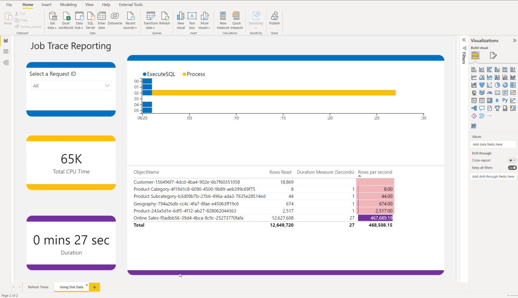Enable the Cross-report toggle
The image size is (518, 298).
click(x=512, y=160)
